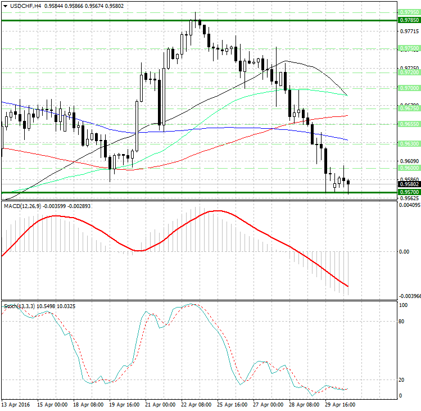Screen dimensions: 421x411
Task: Select the Stoch(13,3,3) indicator label
Action: pyautogui.click(x=19, y=306)
